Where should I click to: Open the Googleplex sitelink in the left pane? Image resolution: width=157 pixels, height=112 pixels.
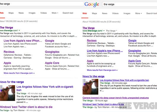tap(52, 52)
